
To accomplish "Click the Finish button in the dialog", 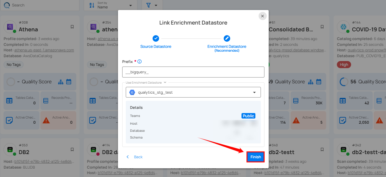I will 255,157.
